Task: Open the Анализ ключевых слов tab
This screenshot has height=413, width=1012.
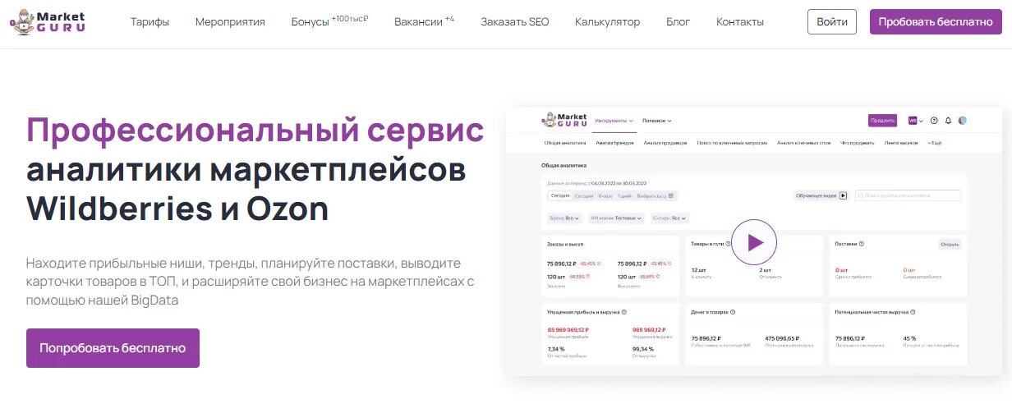Action: click(803, 143)
